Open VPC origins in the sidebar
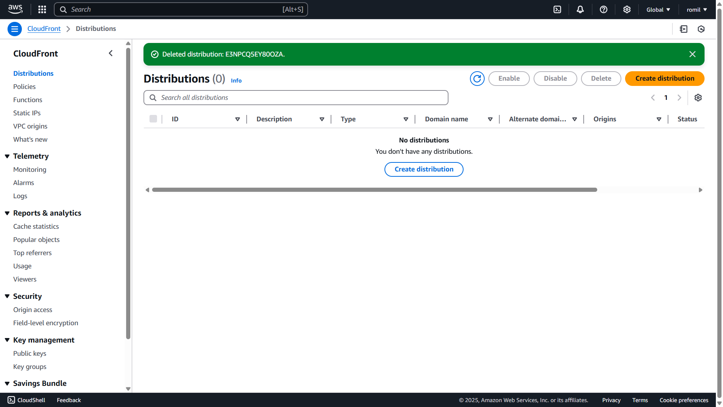The width and height of the screenshot is (723, 407). (30, 126)
